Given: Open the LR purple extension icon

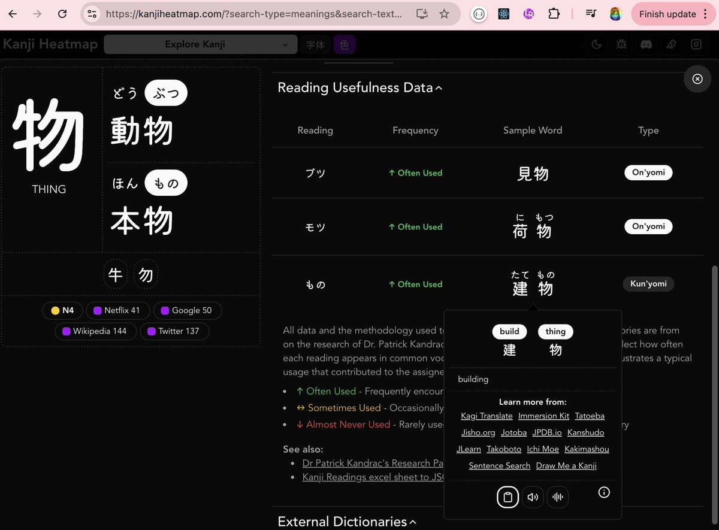Looking at the screenshot, I should click(x=528, y=14).
